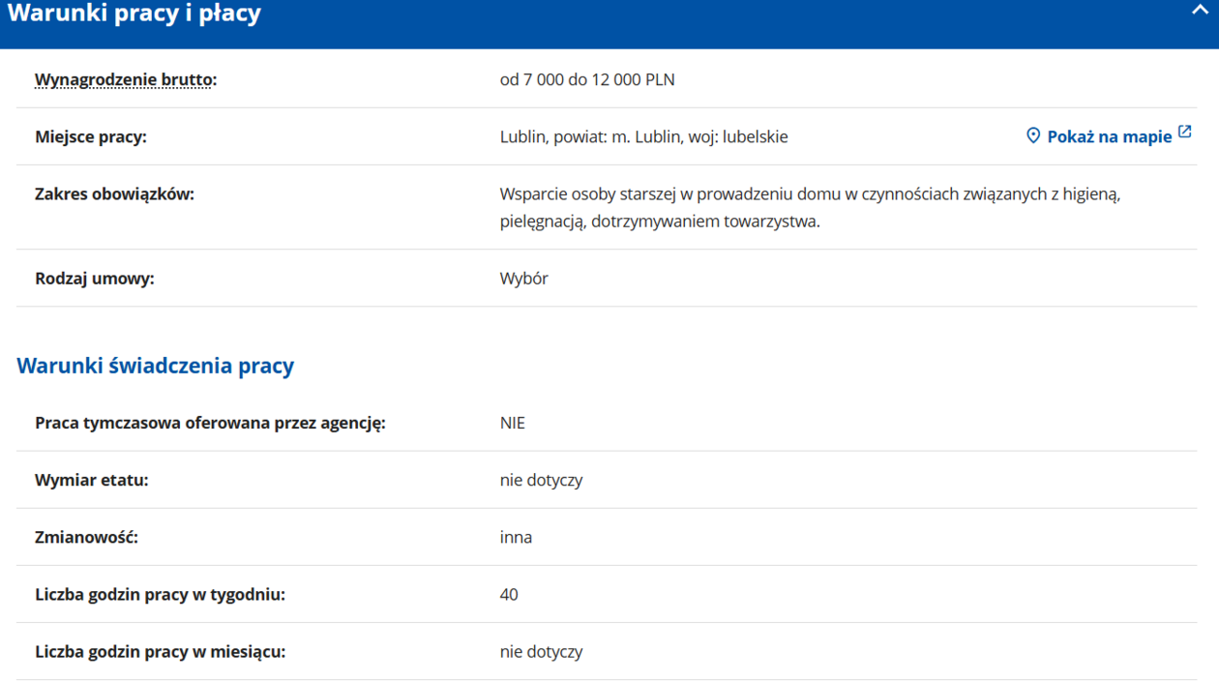Image resolution: width=1219 pixels, height=682 pixels.
Task: Click the Zakres obowiązków description text
Action: click(x=809, y=207)
